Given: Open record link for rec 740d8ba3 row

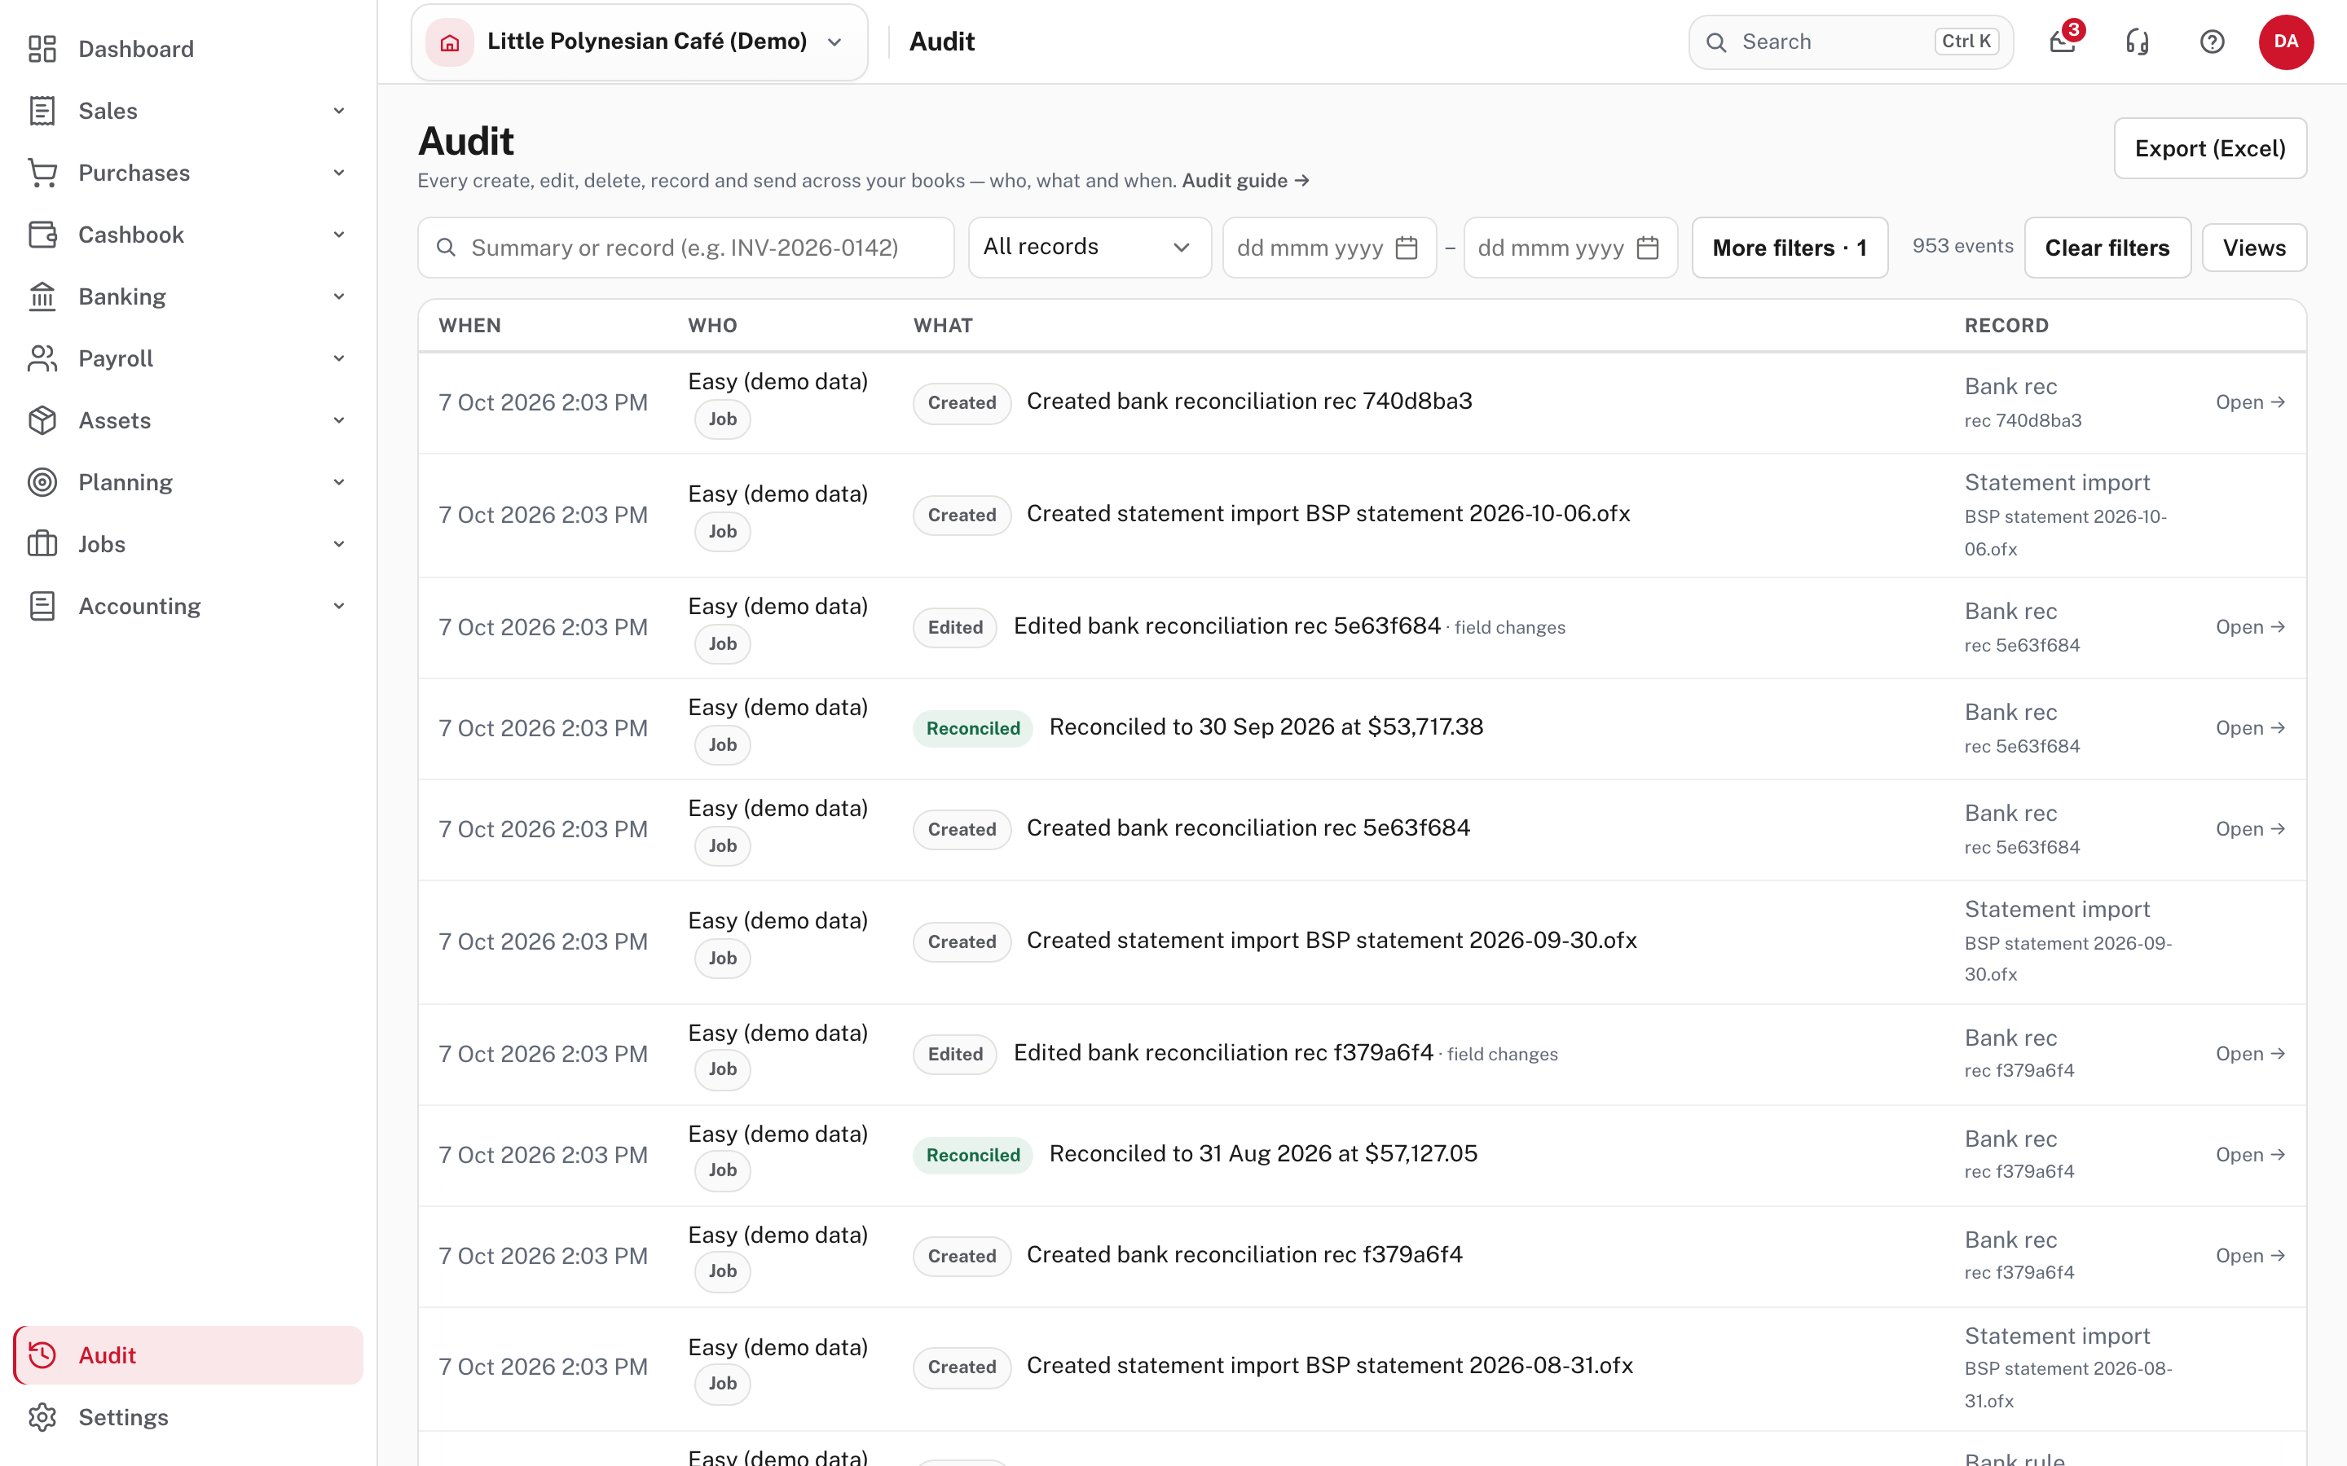Looking at the screenshot, I should click(x=2250, y=402).
